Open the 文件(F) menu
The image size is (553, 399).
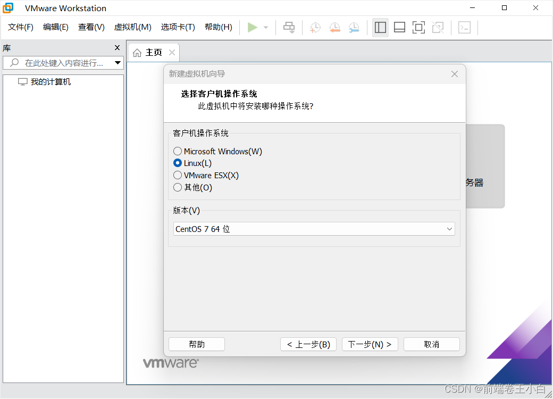[x=20, y=27]
